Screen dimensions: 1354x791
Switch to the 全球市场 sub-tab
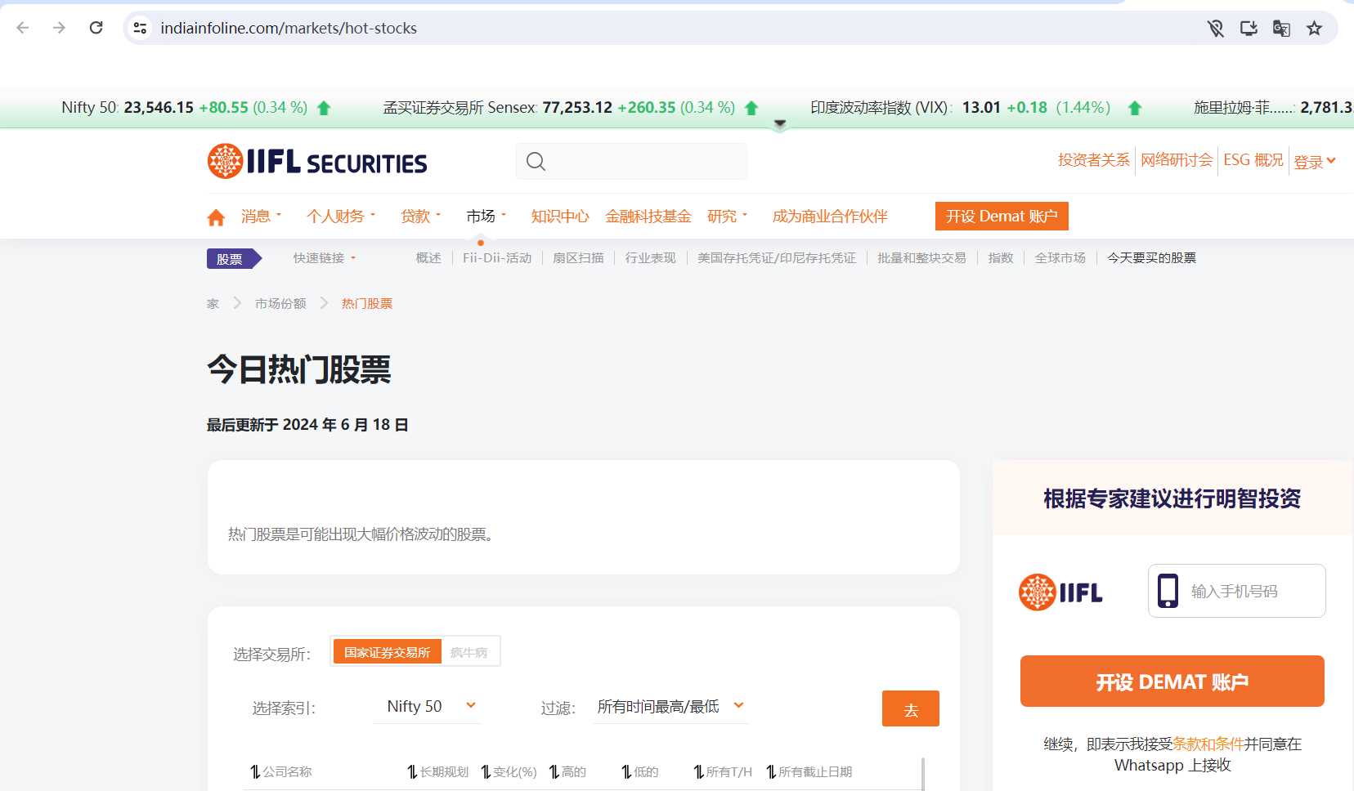coord(1060,258)
